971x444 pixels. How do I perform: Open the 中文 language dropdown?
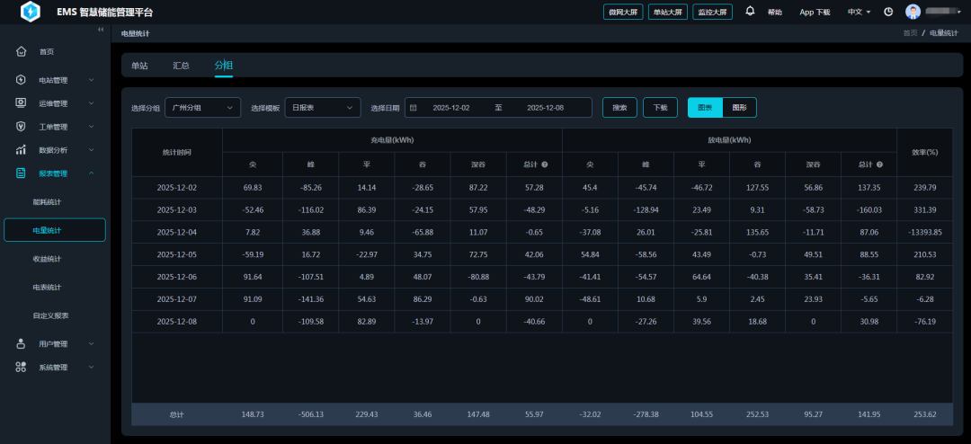pyautogui.click(x=859, y=12)
